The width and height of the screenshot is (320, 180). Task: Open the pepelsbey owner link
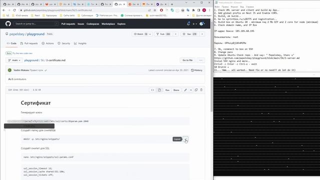click(x=17, y=34)
